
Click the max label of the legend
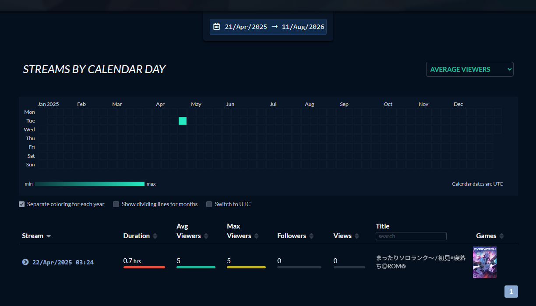pos(151,184)
